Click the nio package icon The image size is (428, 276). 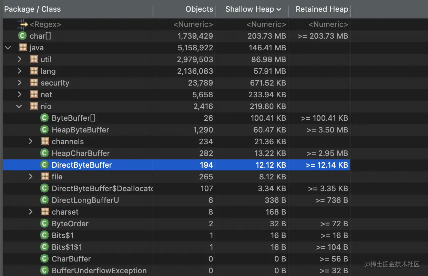(34, 106)
